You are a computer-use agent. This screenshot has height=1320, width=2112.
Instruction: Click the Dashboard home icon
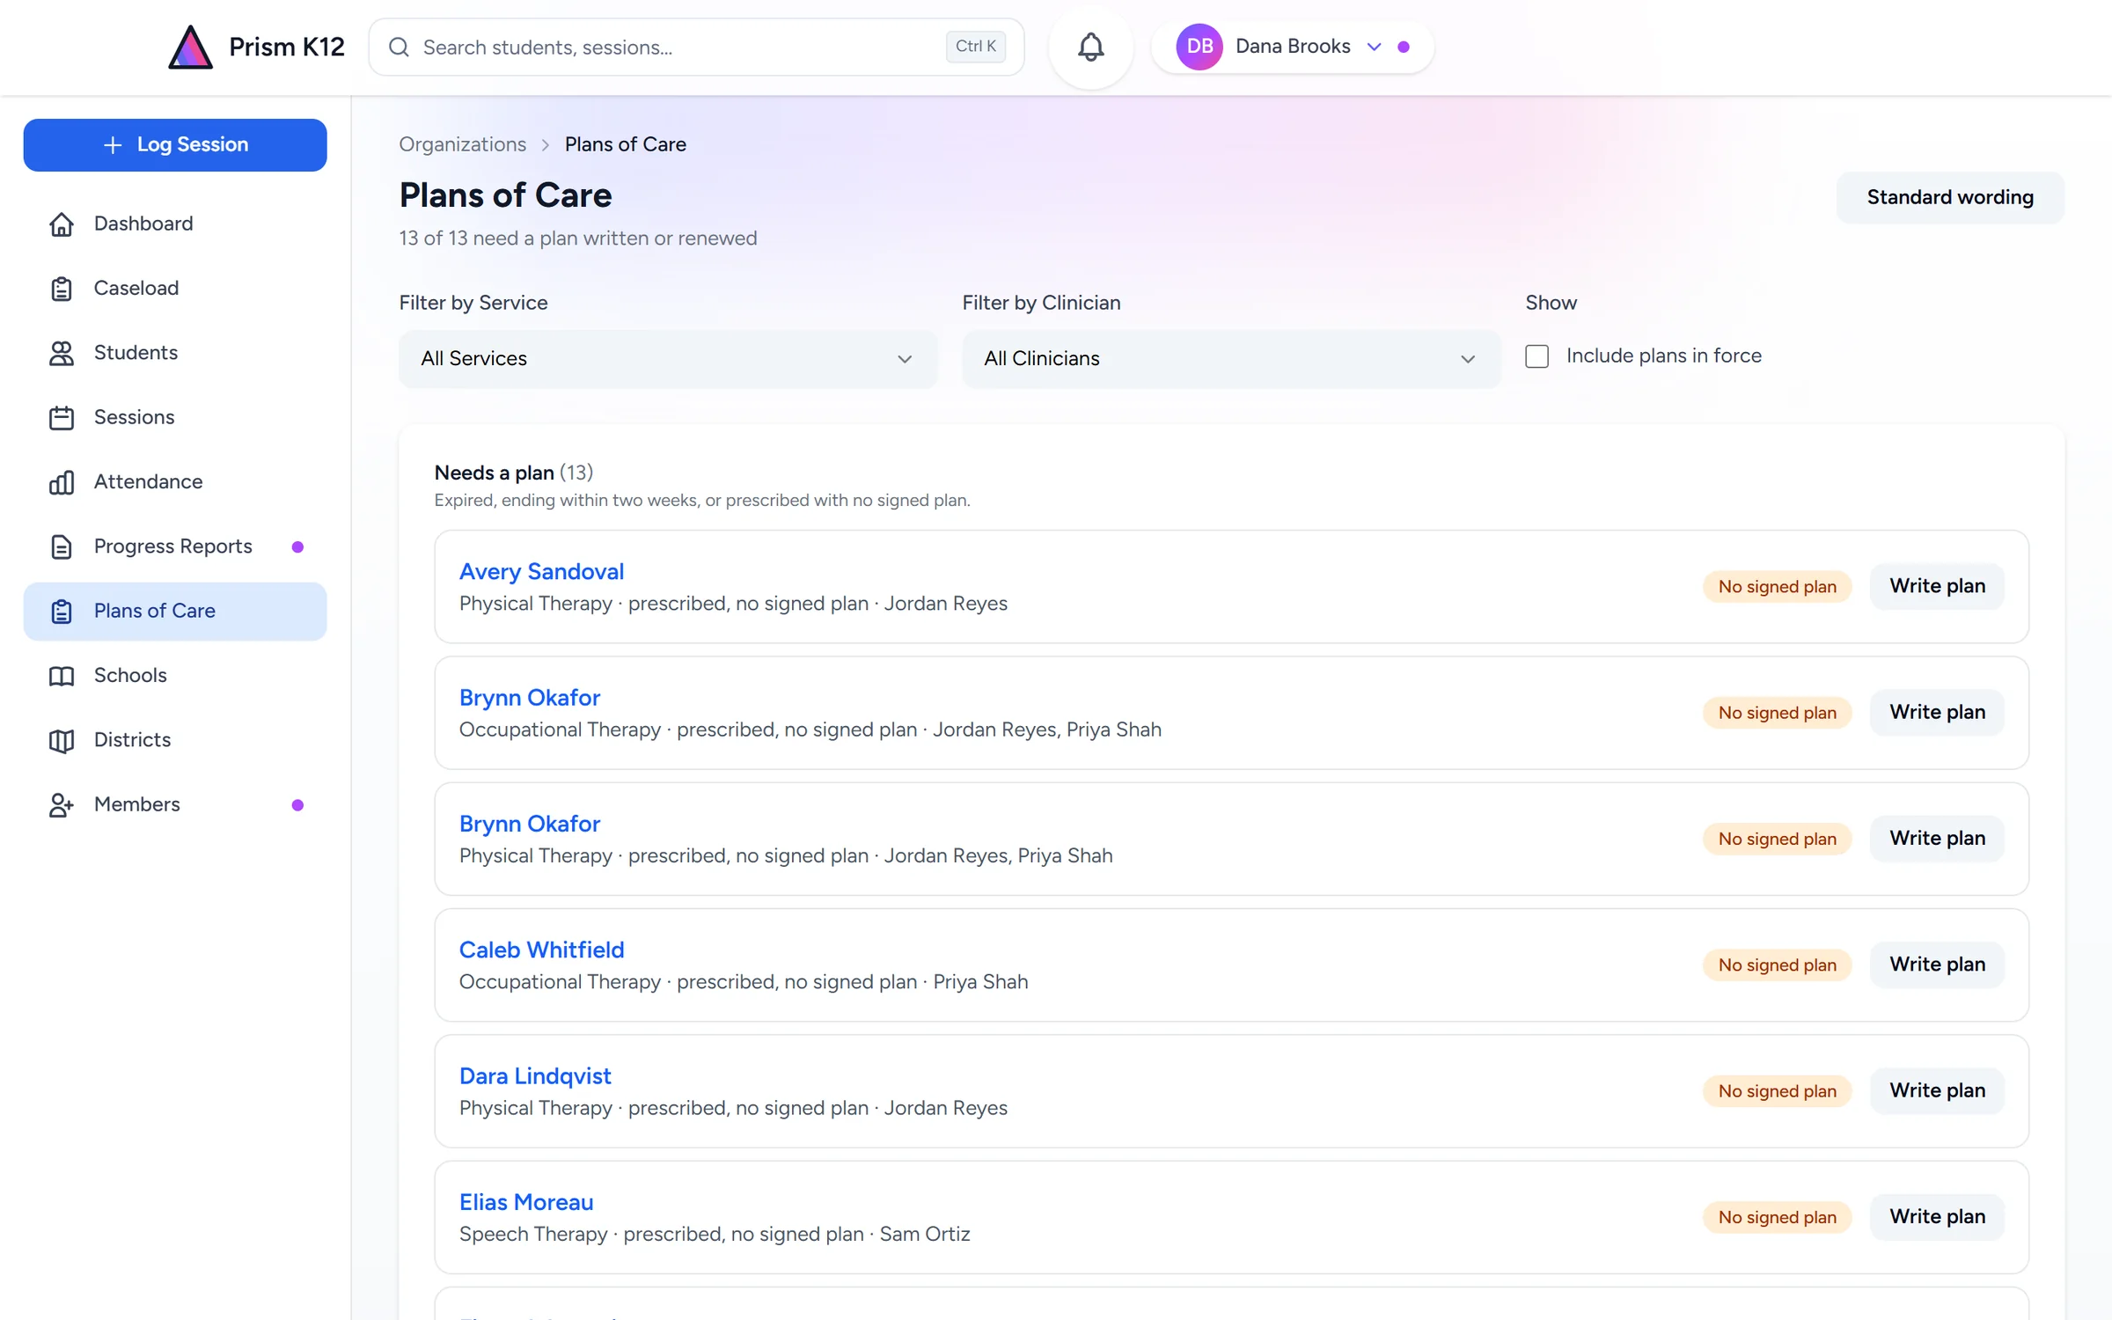62,224
